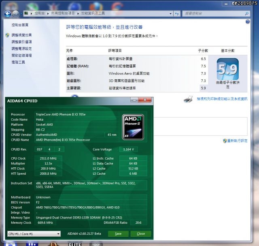
Task: Open the view and print detailed performance link
Action: pyautogui.click(x=222, y=99)
